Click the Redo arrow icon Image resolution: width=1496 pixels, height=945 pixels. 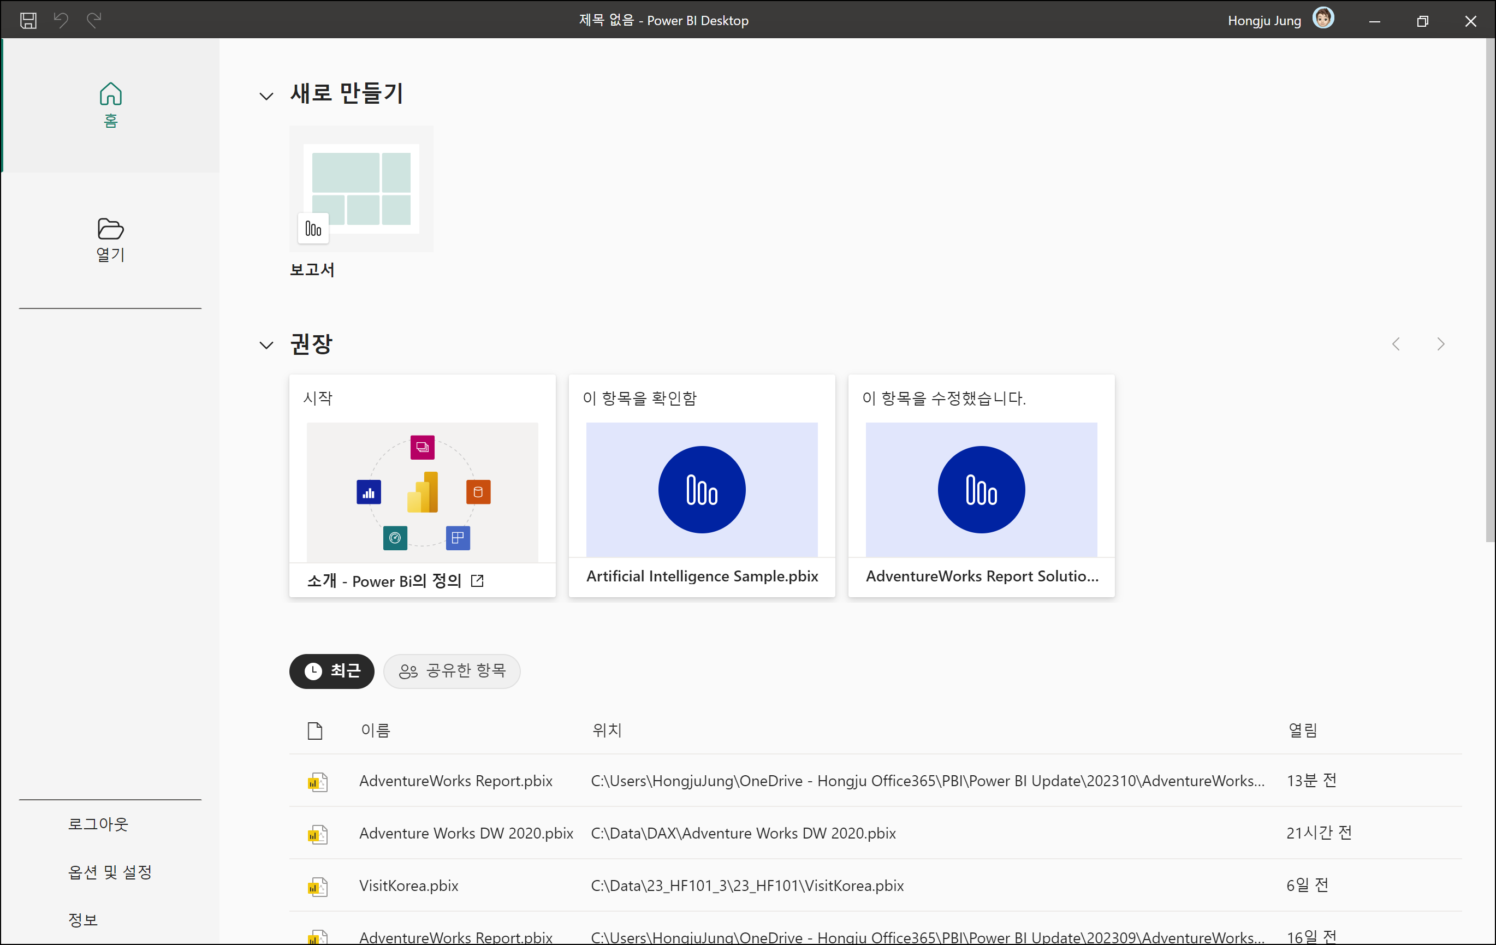(94, 21)
